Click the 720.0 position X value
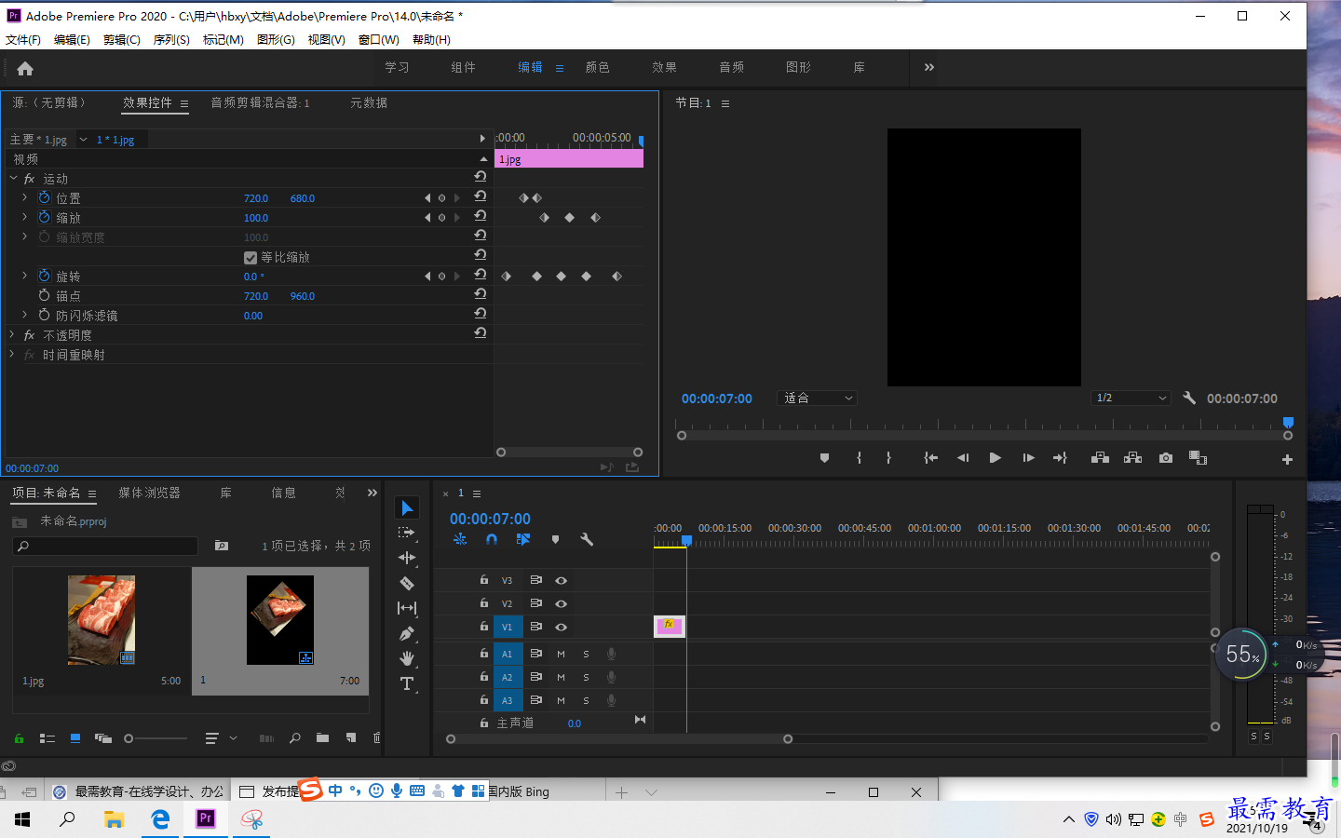The height and width of the screenshot is (838, 1341). tap(256, 198)
